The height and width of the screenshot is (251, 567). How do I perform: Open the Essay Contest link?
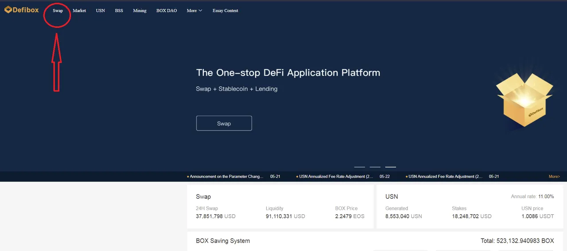pyautogui.click(x=225, y=11)
